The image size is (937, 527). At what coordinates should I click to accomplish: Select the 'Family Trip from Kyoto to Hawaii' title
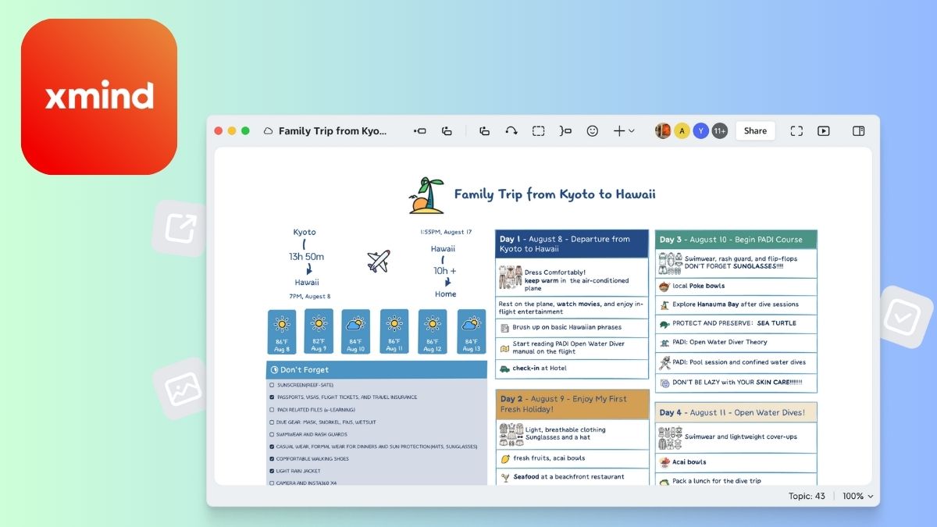point(554,194)
